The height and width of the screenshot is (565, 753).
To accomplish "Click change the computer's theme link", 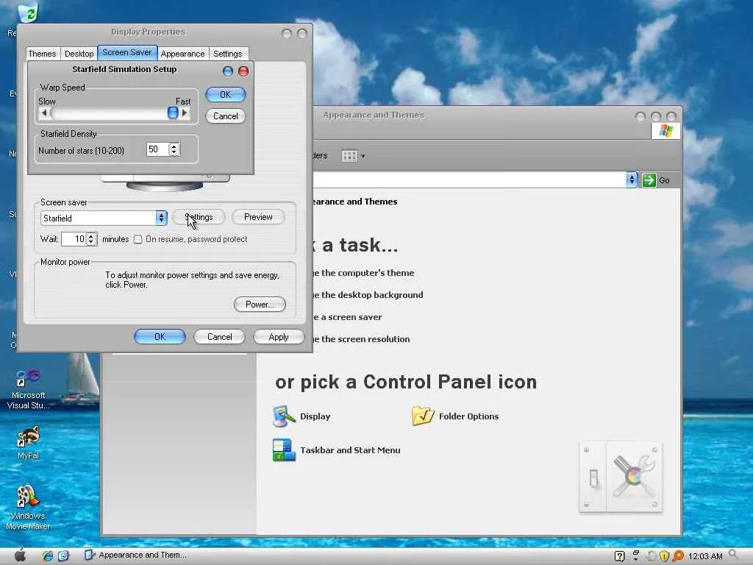I will pos(363,273).
